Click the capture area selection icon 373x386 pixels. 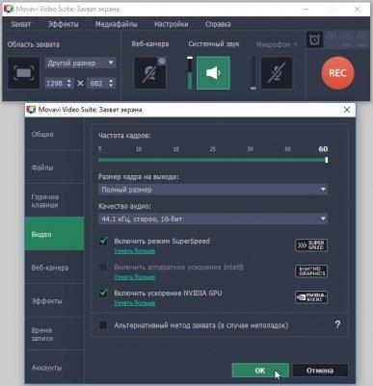pos(23,73)
